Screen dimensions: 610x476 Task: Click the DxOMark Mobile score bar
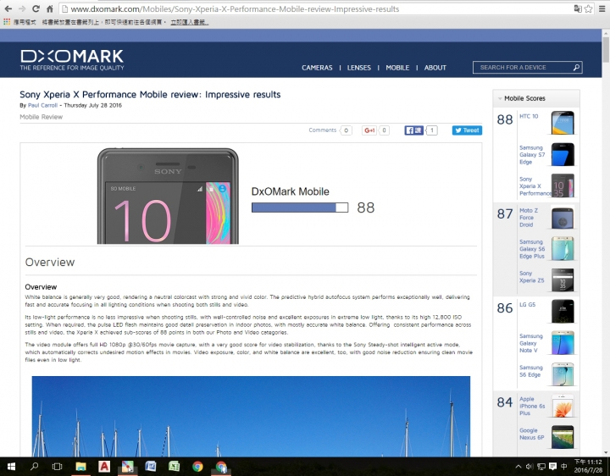pyautogui.click(x=300, y=208)
